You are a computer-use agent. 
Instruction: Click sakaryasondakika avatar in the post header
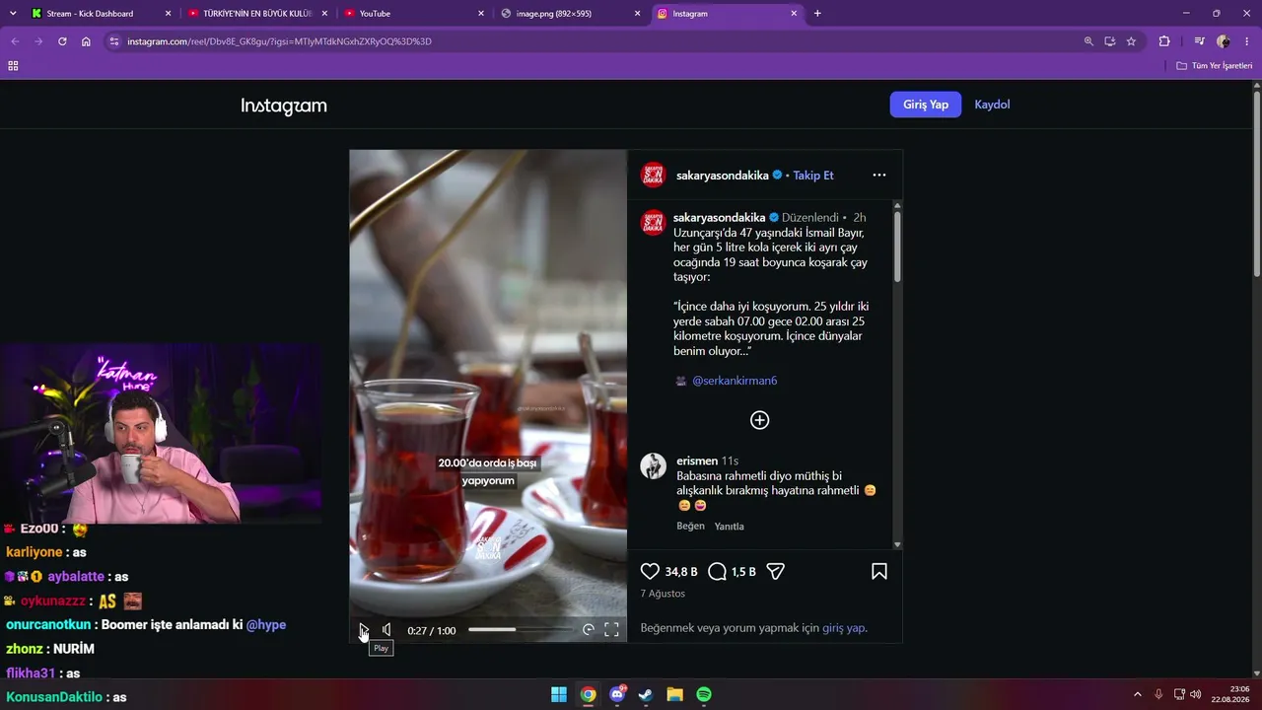(x=653, y=175)
